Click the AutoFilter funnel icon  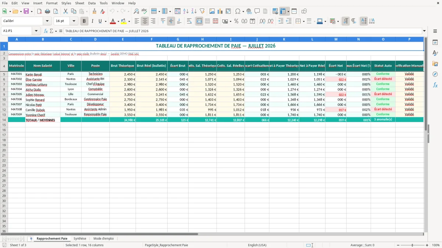pyautogui.click(x=202, y=11)
